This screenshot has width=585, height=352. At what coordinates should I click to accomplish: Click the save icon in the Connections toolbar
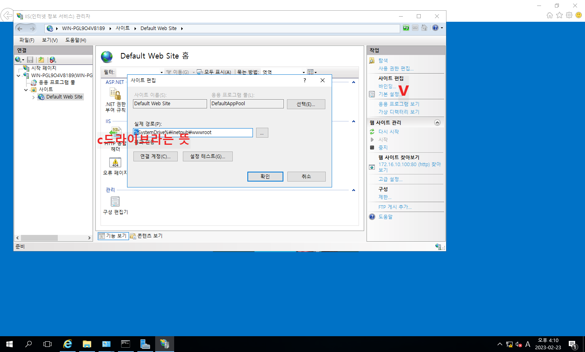[x=30, y=60]
